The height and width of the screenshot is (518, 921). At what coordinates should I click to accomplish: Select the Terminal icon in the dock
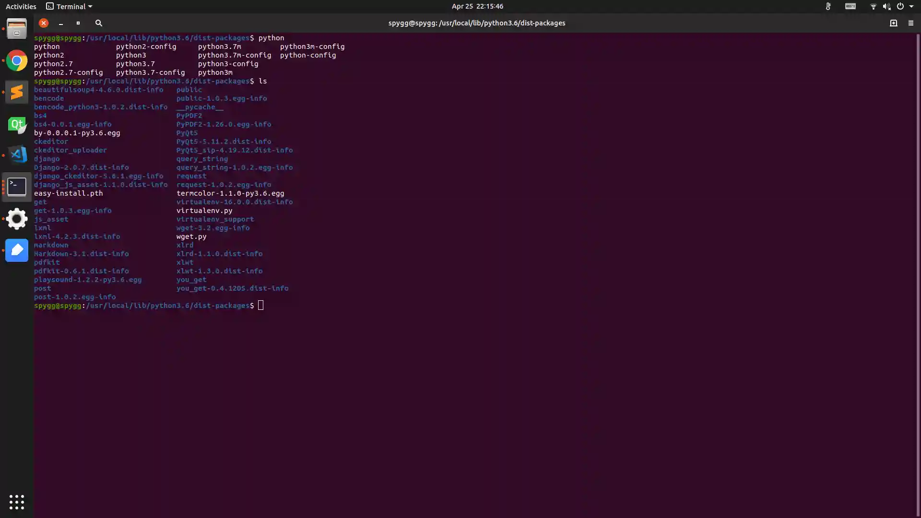17,187
